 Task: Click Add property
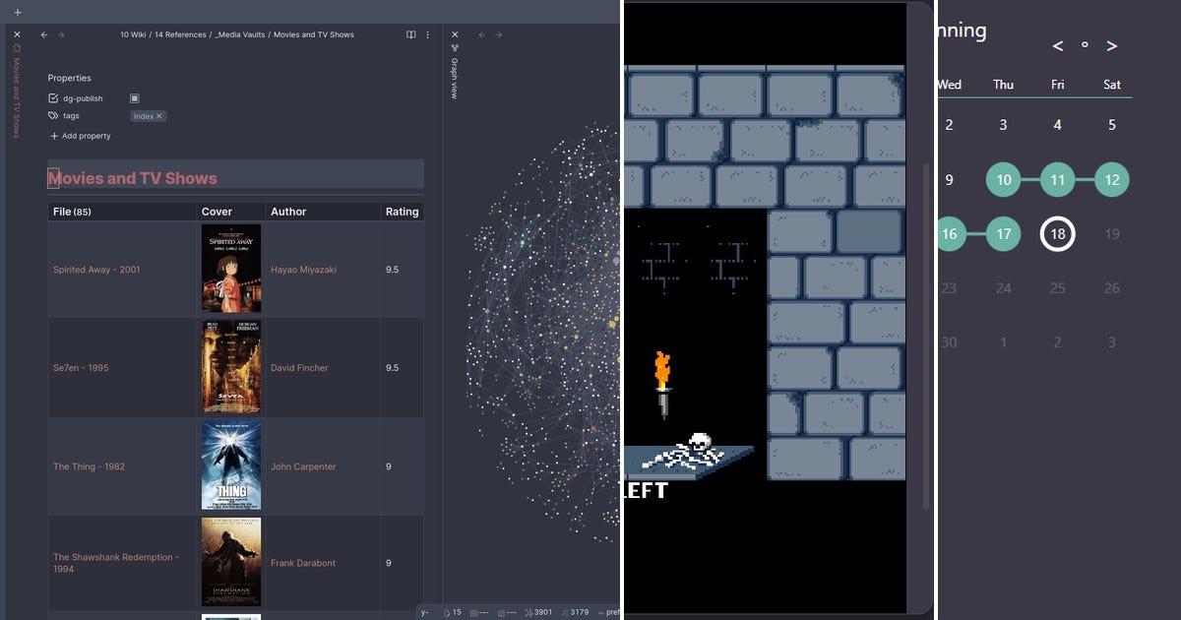coord(79,135)
